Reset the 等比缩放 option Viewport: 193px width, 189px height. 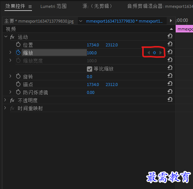coord(170,68)
